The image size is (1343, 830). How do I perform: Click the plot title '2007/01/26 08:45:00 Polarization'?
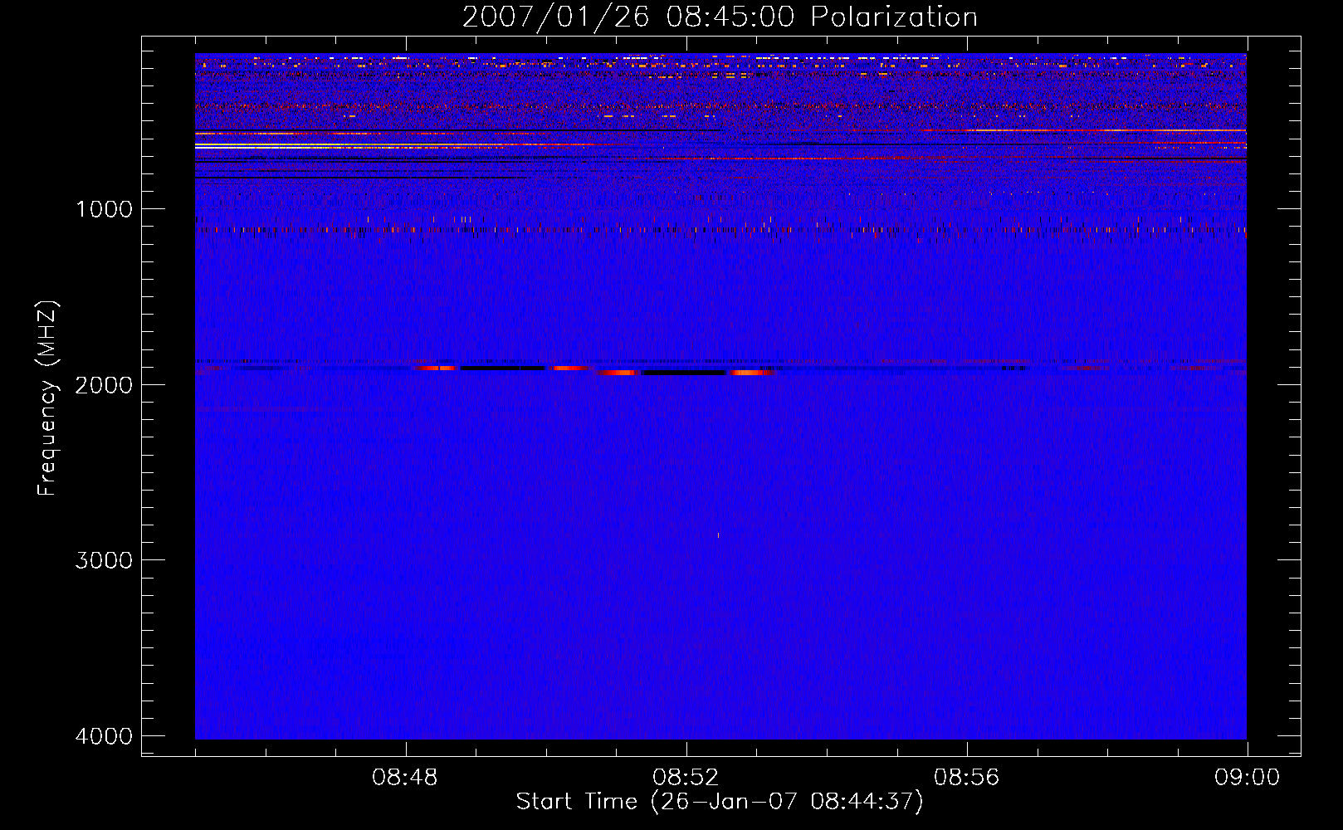tap(720, 17)
